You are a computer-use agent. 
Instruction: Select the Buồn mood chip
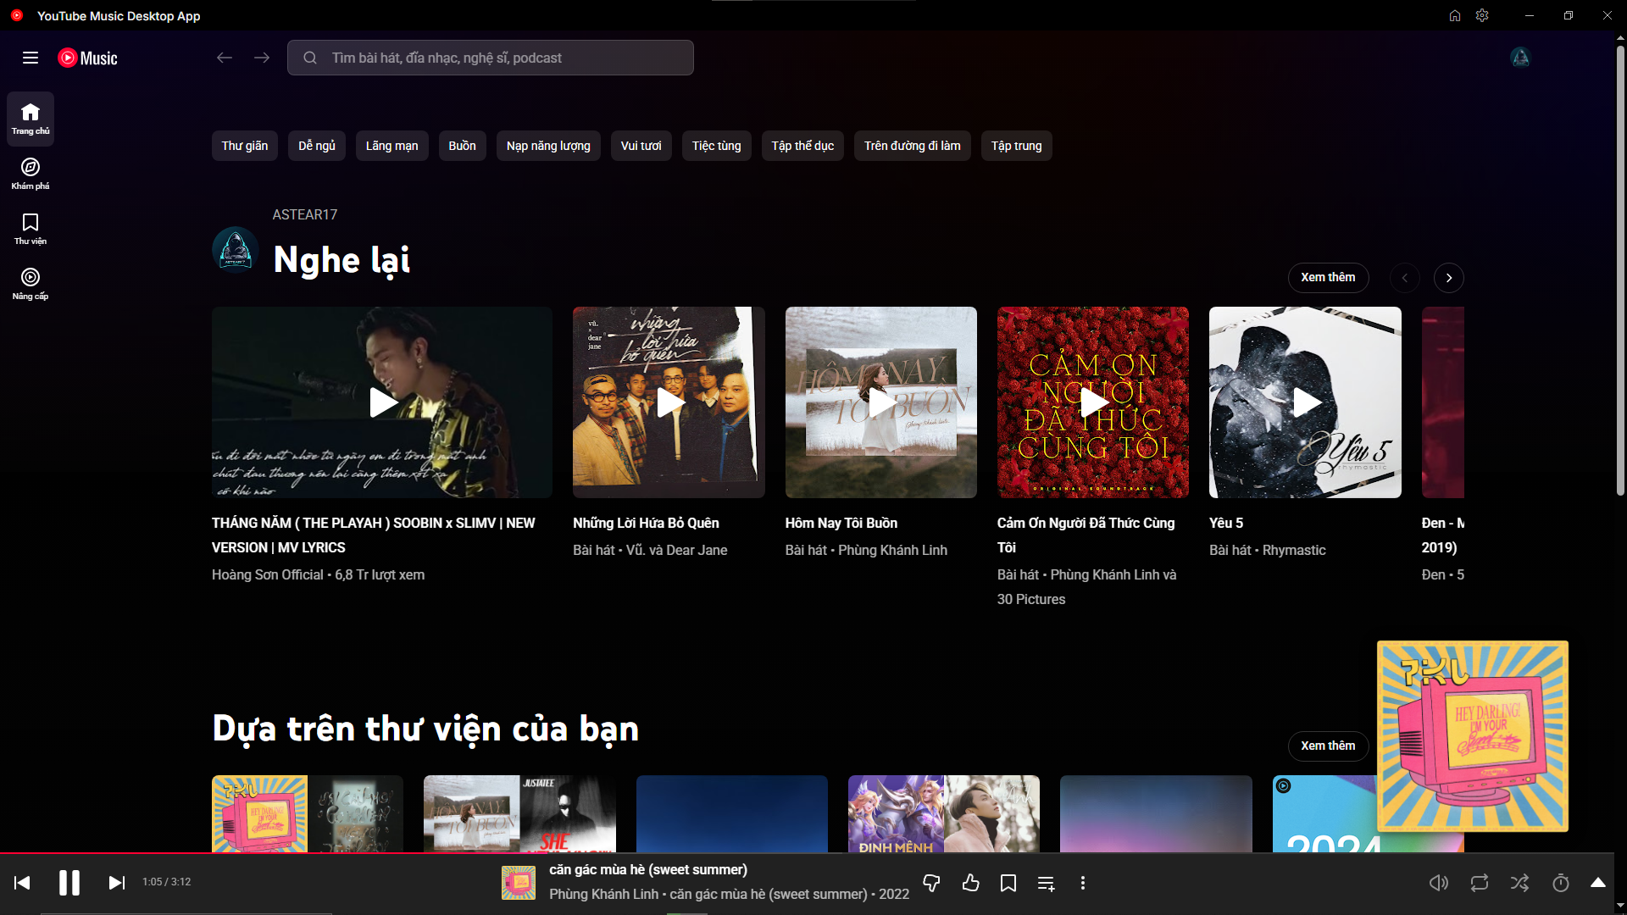click(x=463, y=146)
